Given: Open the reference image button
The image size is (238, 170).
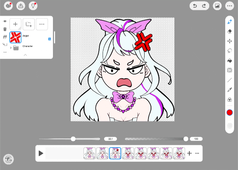Looking at the screenshot, I should click(217, 6).
